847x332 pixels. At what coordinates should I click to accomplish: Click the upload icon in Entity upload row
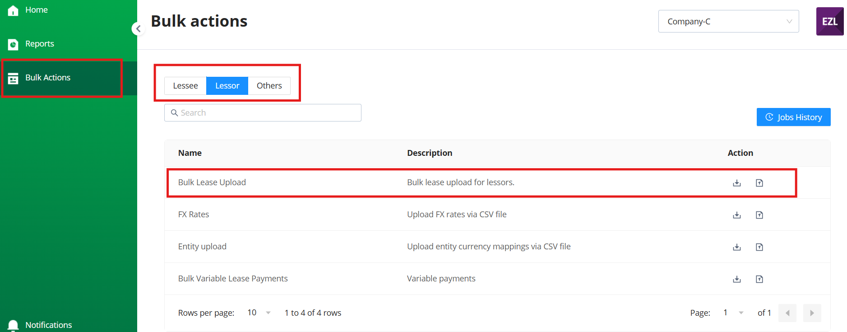pyautogui.click(x=759, y=247)
